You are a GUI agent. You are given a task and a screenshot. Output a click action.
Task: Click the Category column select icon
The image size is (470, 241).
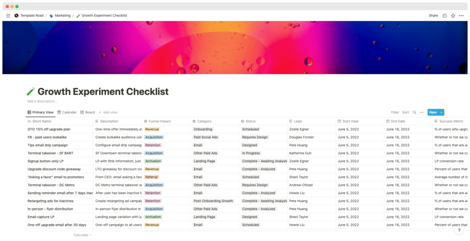click(194, 121)
